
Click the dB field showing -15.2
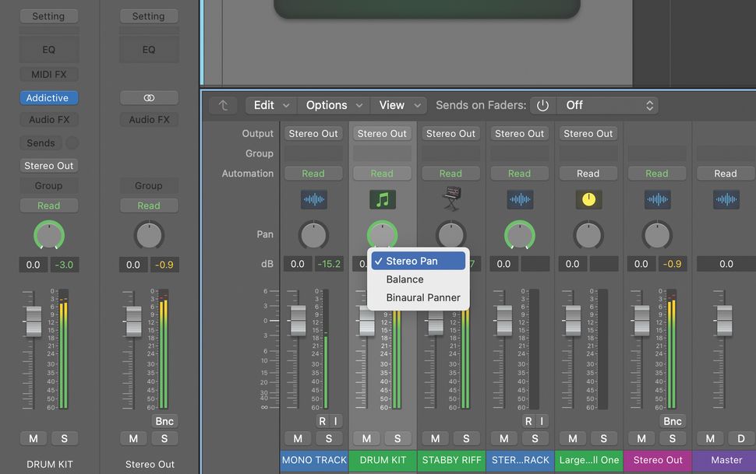[329, 264]
